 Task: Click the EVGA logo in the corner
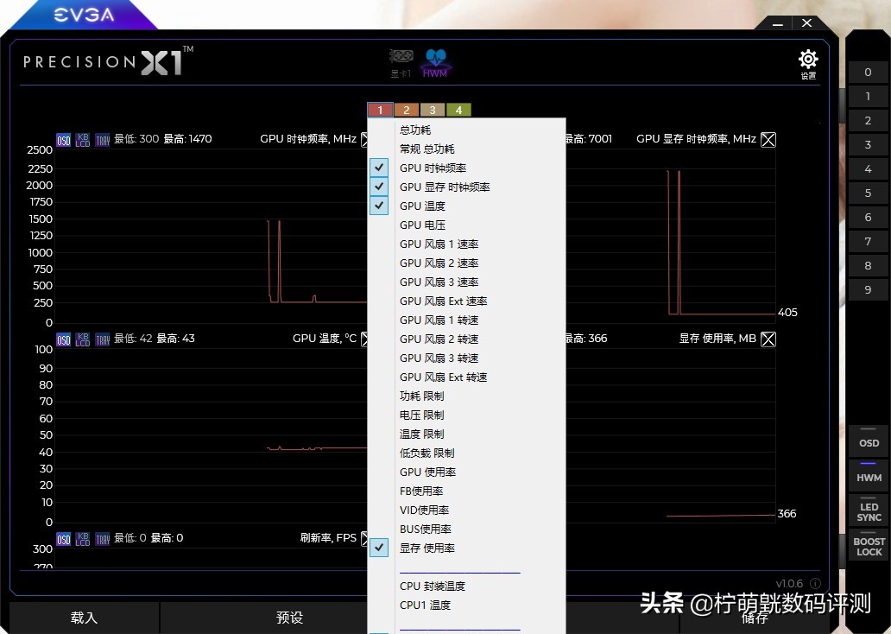point(82,15)
